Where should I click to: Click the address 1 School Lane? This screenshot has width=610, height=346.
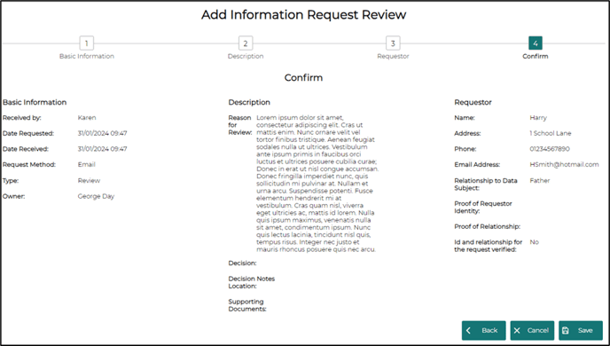(550, 133)
